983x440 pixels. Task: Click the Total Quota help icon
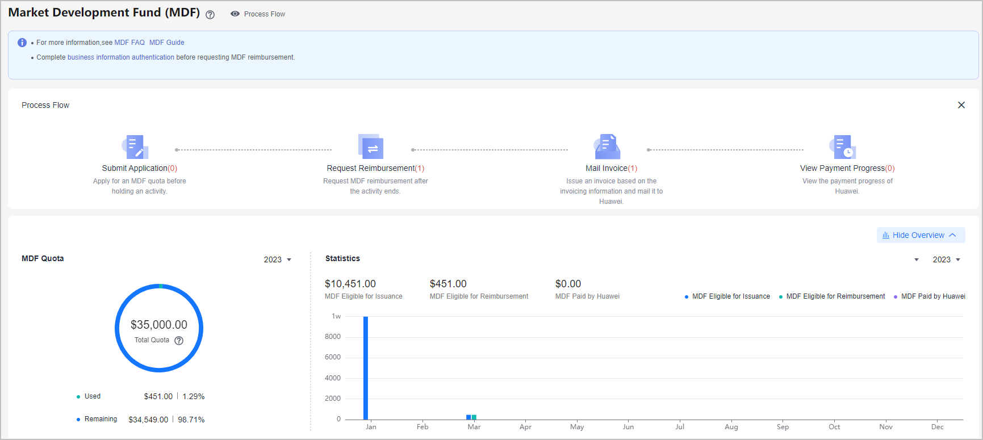pos(179,341)
